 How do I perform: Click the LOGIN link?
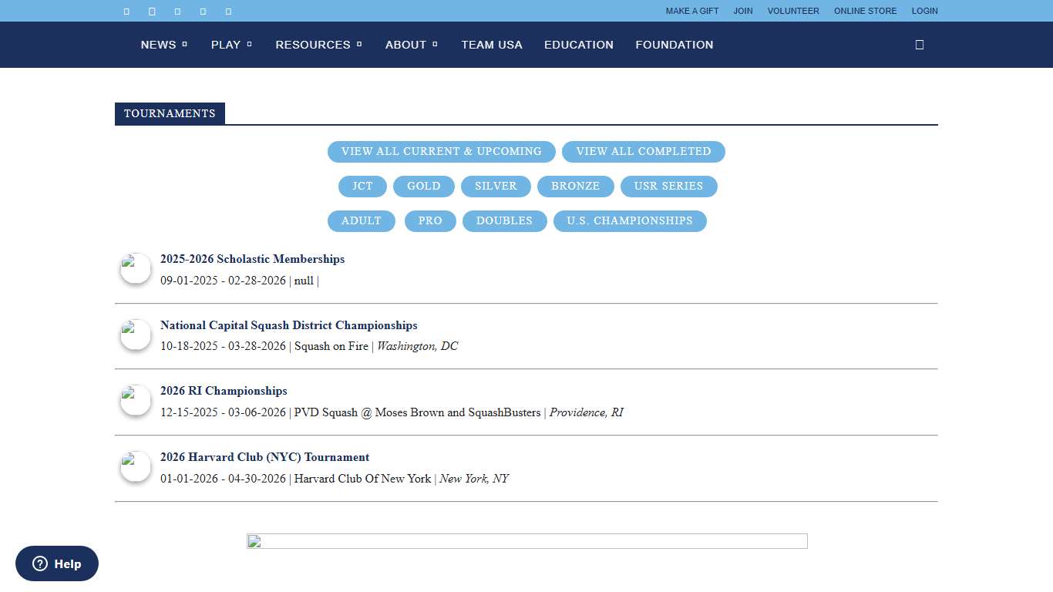coord(924,11)
